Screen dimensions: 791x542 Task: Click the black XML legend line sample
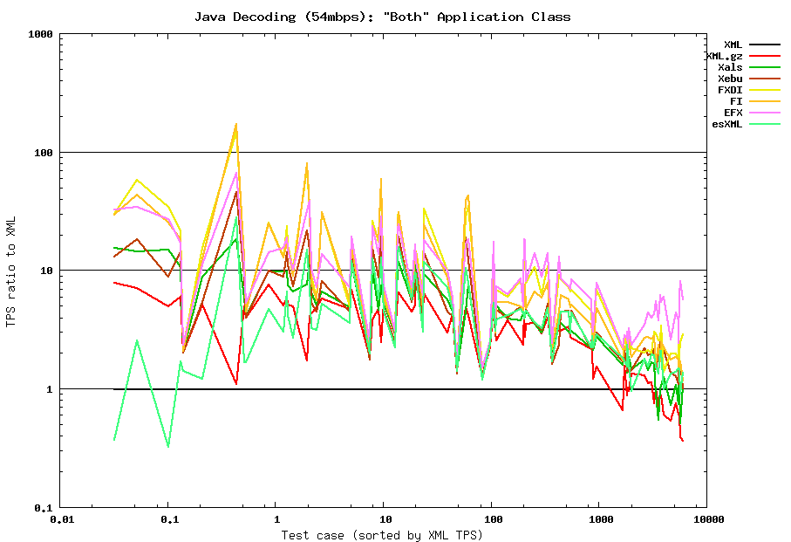click(765, 45)
